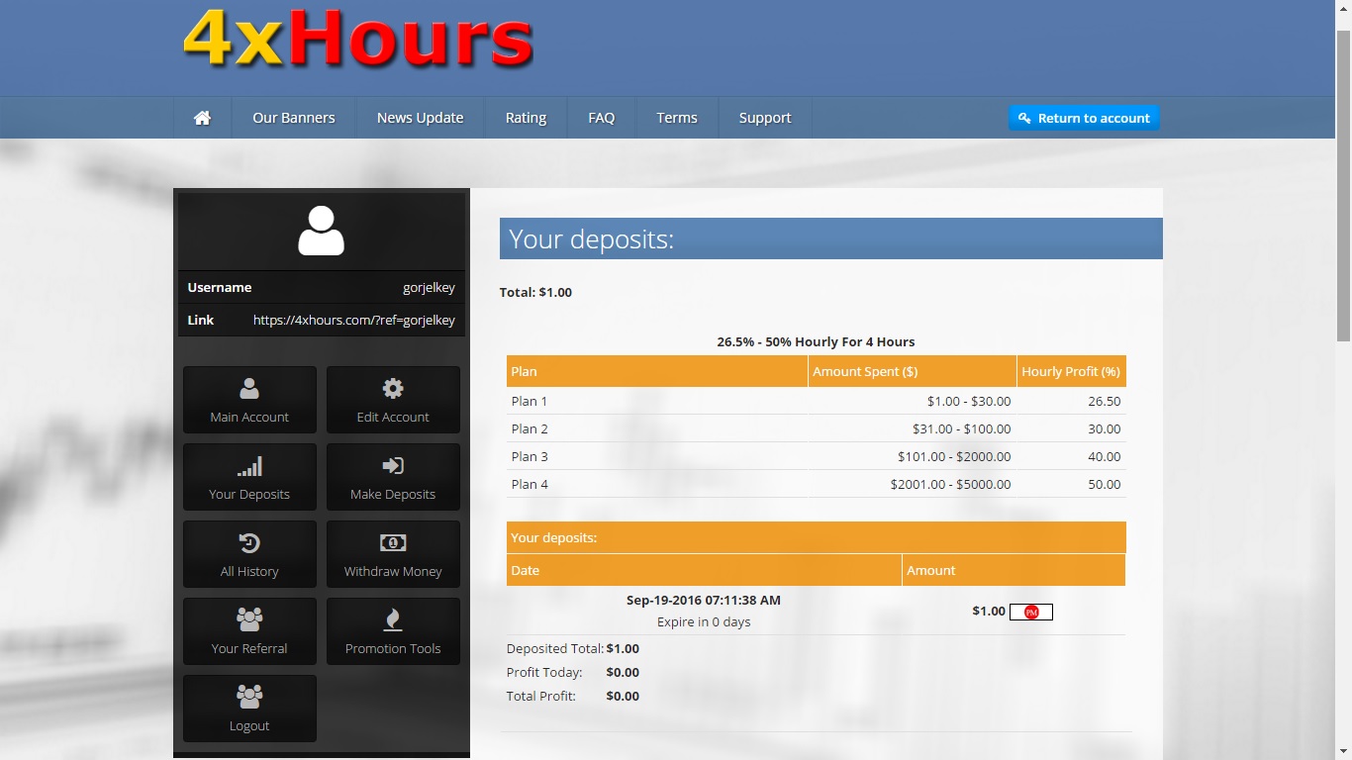Click the Perfect Money PM badge
Viewport: 1352px width, 760px height.
coord(1030,612)
